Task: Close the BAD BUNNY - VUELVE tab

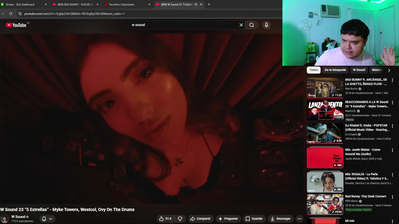Action: (98, 4)
